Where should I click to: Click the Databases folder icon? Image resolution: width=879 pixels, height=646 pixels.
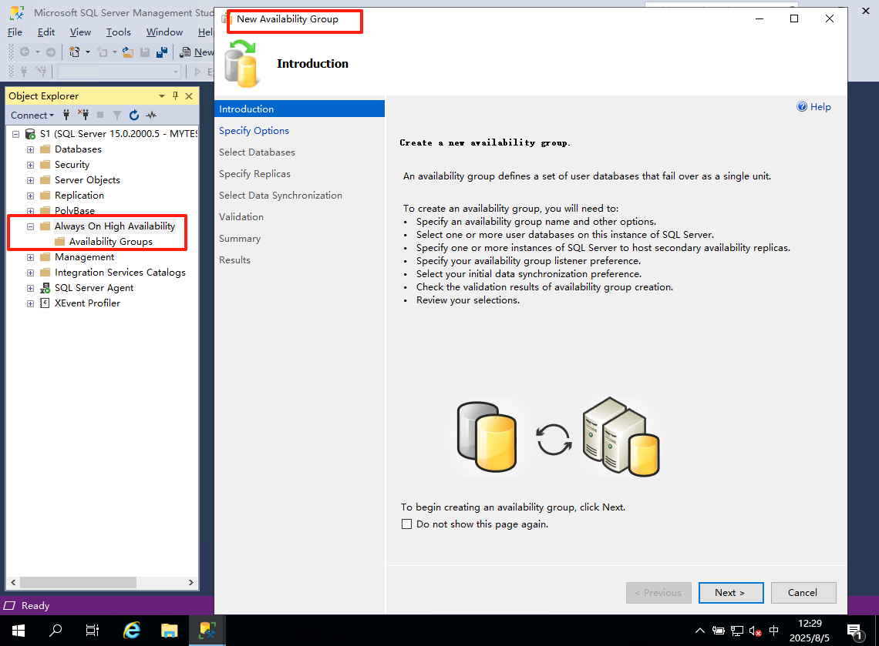tap(45, 149)
